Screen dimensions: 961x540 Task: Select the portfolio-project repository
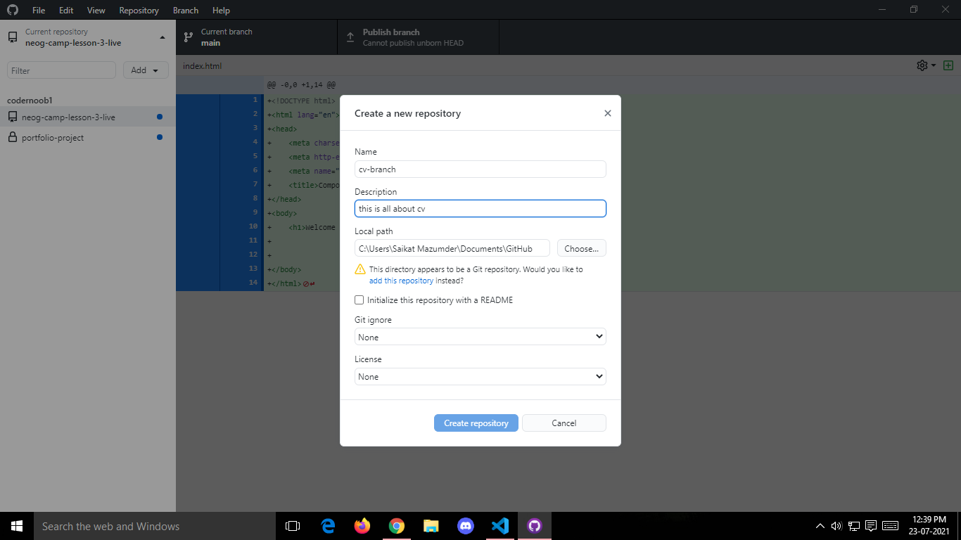(x=87, y=137)
